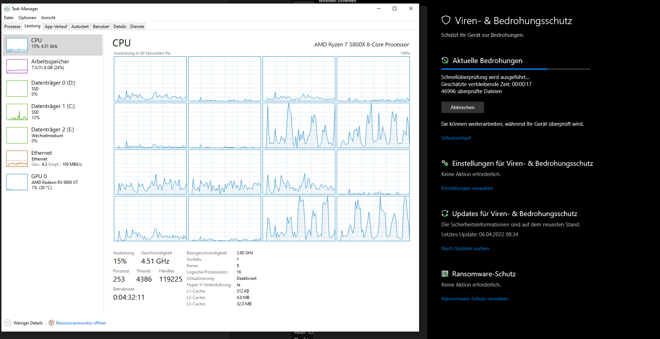Open Ransomware-Schutz verwalten link

point(475,299)
